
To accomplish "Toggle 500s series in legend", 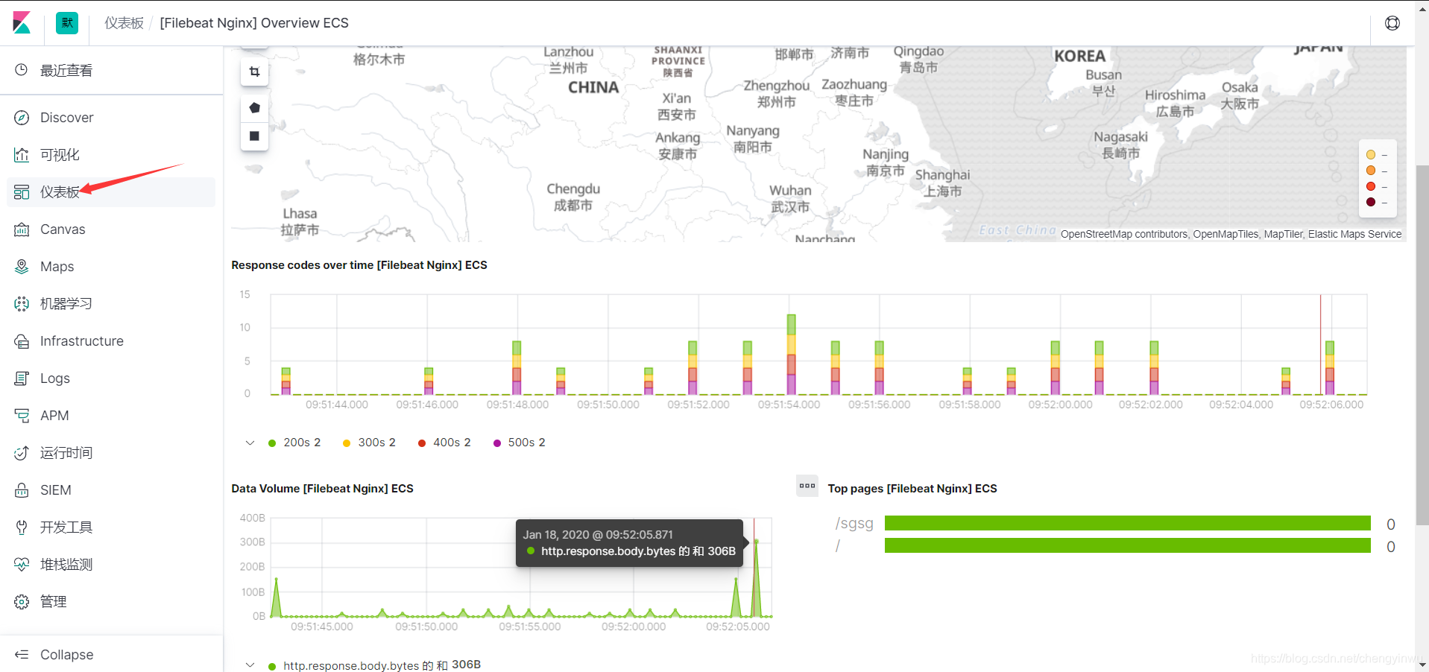I will 519,443.
